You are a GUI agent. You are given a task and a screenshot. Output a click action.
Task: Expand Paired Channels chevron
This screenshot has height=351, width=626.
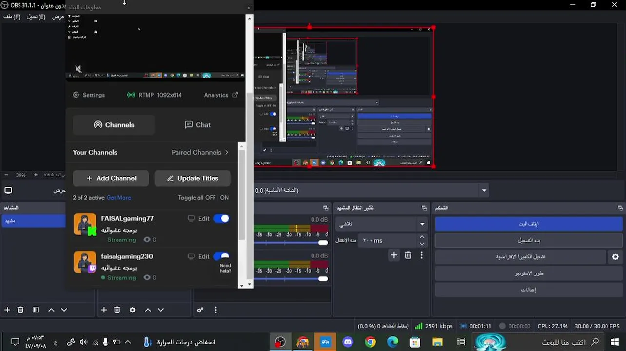[x=227, y=152]
